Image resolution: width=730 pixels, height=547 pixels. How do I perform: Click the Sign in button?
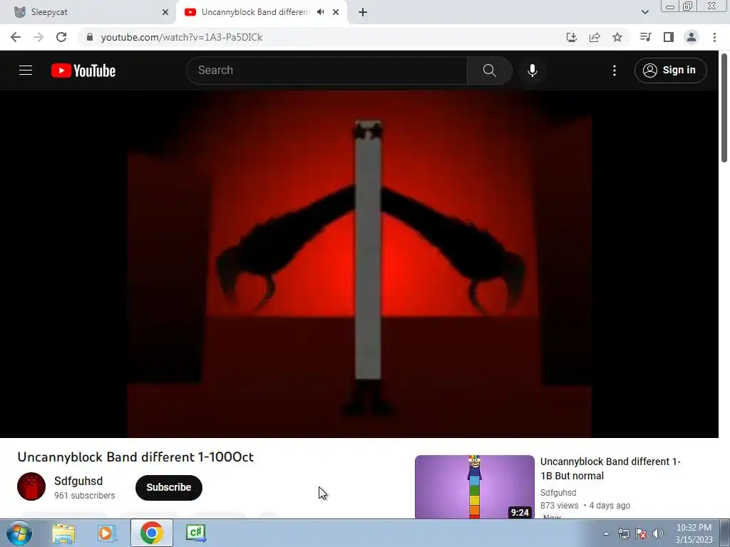pos(670,71)
